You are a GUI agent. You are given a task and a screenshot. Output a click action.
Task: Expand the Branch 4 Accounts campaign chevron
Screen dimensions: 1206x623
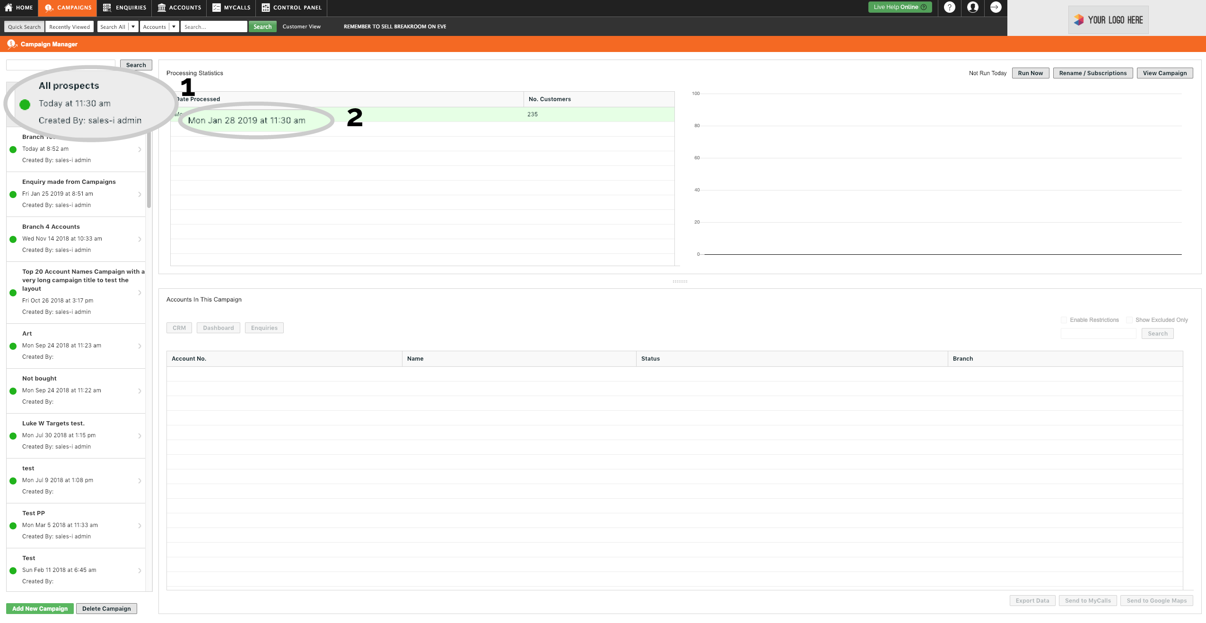(140, 239)
